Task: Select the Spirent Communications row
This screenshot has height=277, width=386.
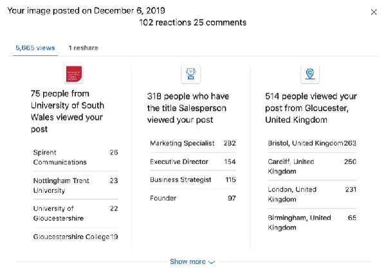Action: tap(75, 157)
